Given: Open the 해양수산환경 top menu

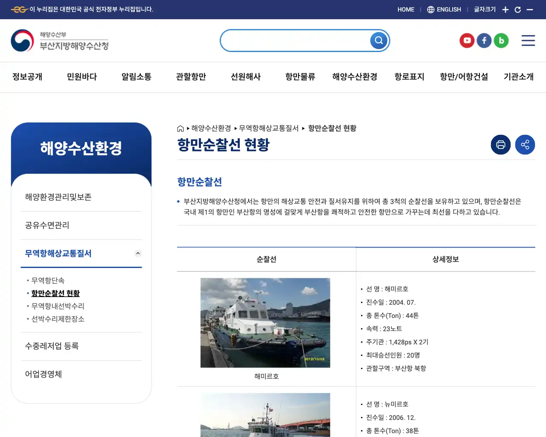Looking at the screenshot, I should 355,77.
